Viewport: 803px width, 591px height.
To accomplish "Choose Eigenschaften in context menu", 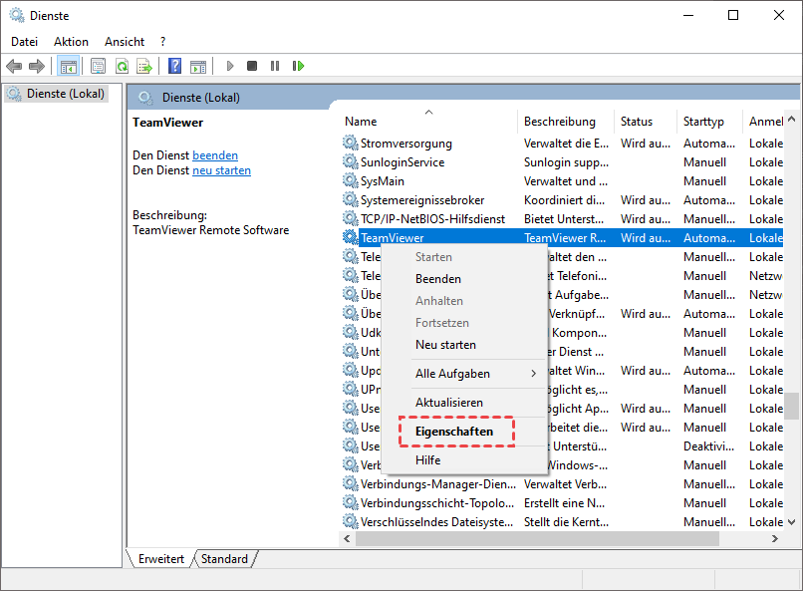I will pyautogui.click(x=454, y=432).
